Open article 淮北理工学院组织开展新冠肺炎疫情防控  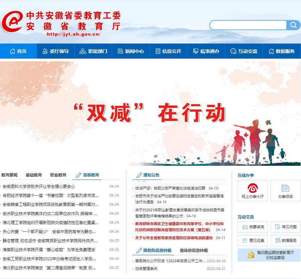(x=51, y=222)
